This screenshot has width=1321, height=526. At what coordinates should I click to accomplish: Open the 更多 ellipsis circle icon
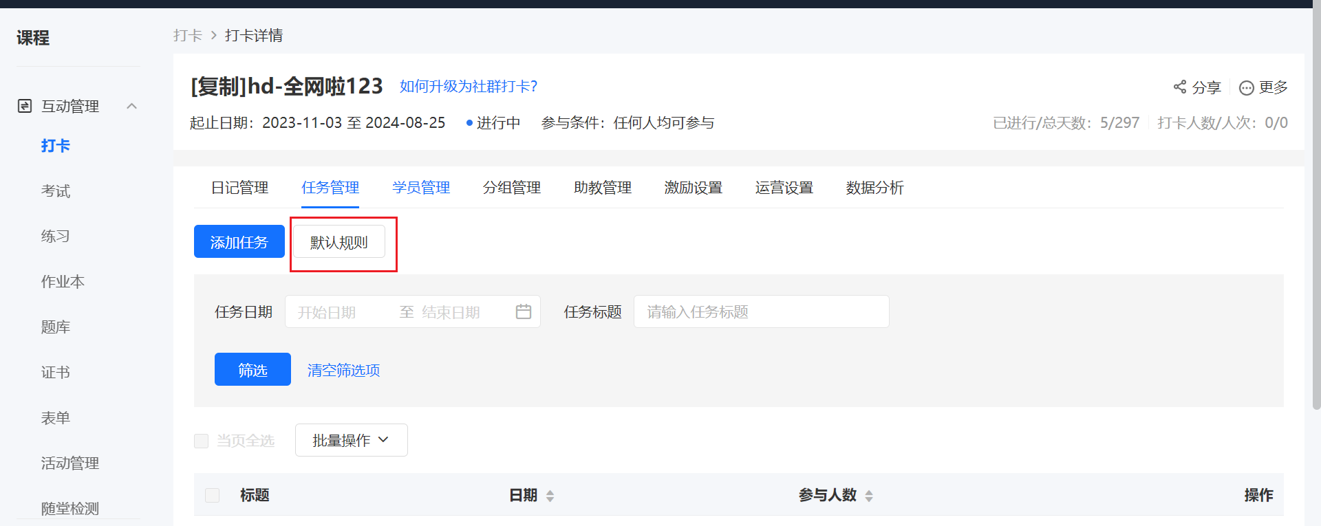click(1246, 88)
